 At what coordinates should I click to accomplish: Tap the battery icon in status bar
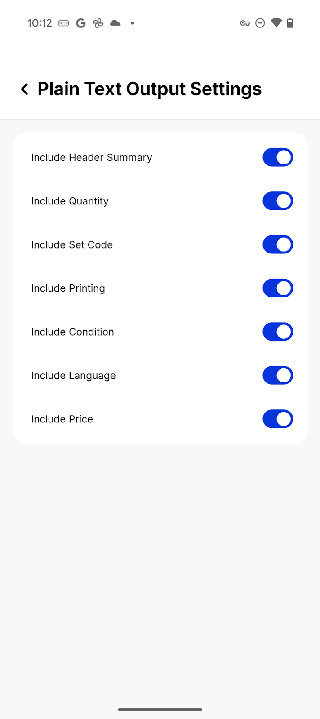[290, 23]
